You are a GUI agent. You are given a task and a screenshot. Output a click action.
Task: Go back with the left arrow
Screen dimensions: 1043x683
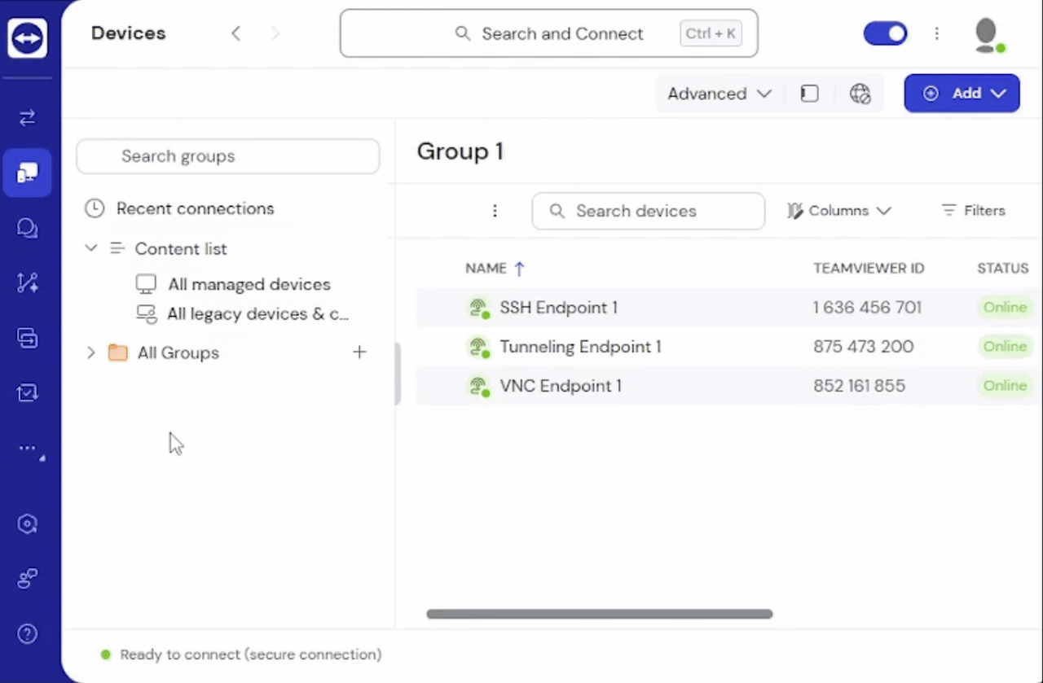tap(235, 33)
